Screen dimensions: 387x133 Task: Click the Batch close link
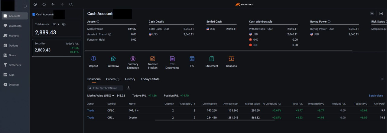click(376, 96)
